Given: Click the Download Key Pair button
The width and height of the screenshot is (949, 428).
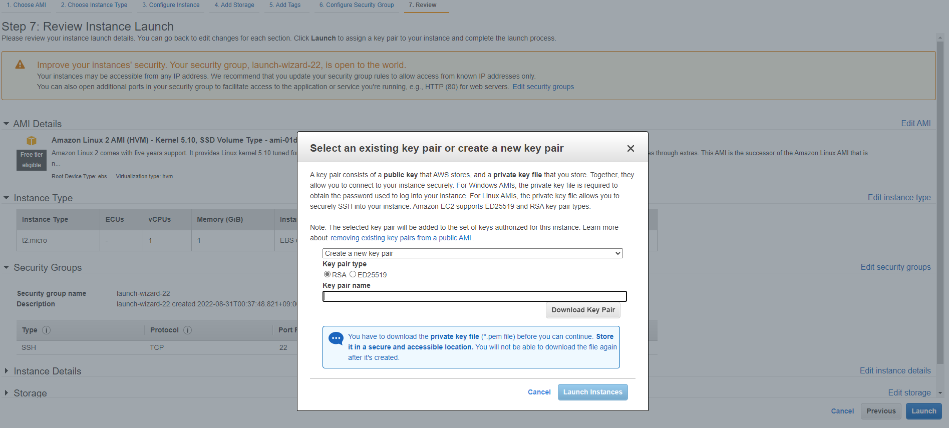Looking at the screenshot, I should (x=583, y=310).
